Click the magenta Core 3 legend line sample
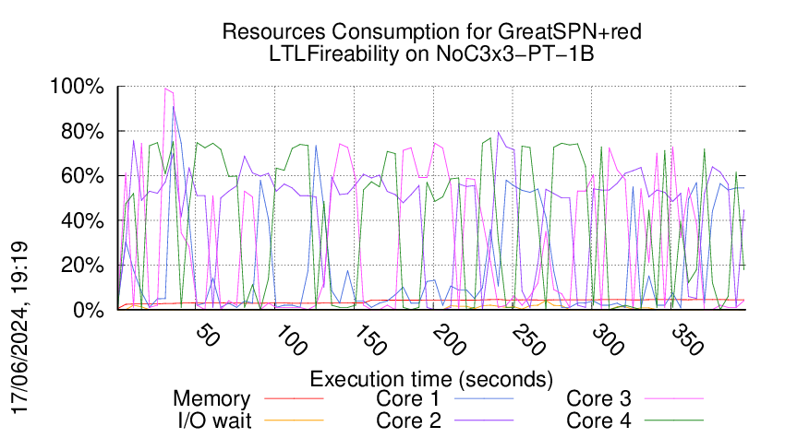Screen dimensions: 785x438 (x=674, y=399)
